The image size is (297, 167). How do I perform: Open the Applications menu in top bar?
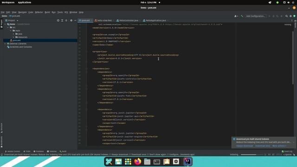point(25,2)
